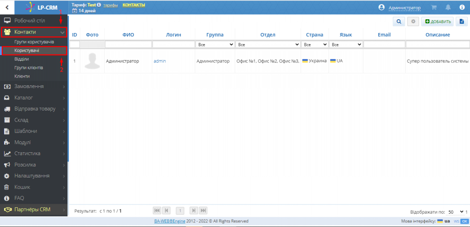Open the Язык filter dropdown
The width and height of the screenshot is (470, 227).
[x=346, y=44]
